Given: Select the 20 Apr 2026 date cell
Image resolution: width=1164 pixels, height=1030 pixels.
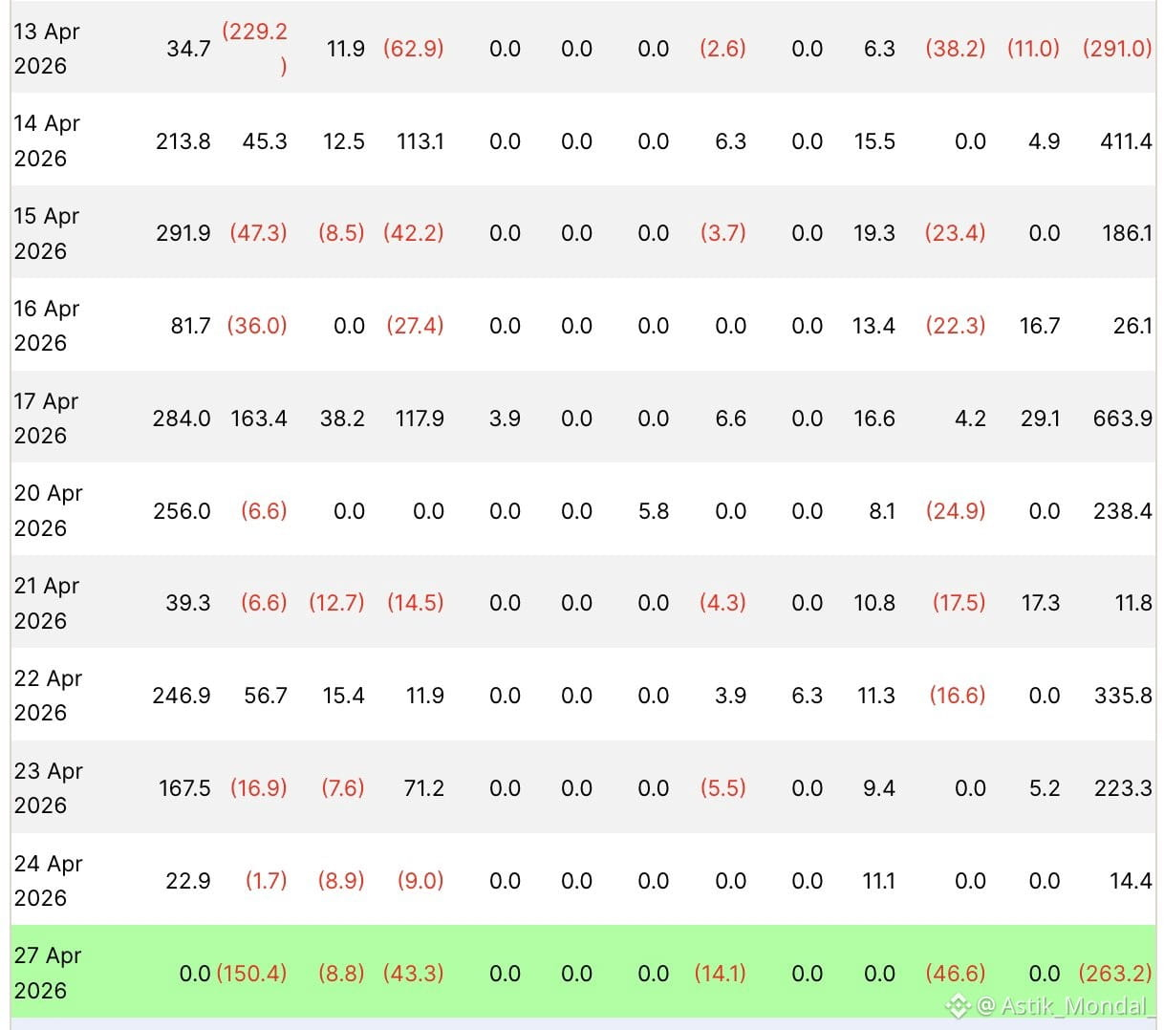Looking at the screenshot, I should (48, 511).
